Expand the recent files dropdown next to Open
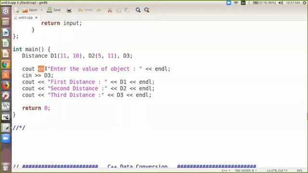 [41, 10]
